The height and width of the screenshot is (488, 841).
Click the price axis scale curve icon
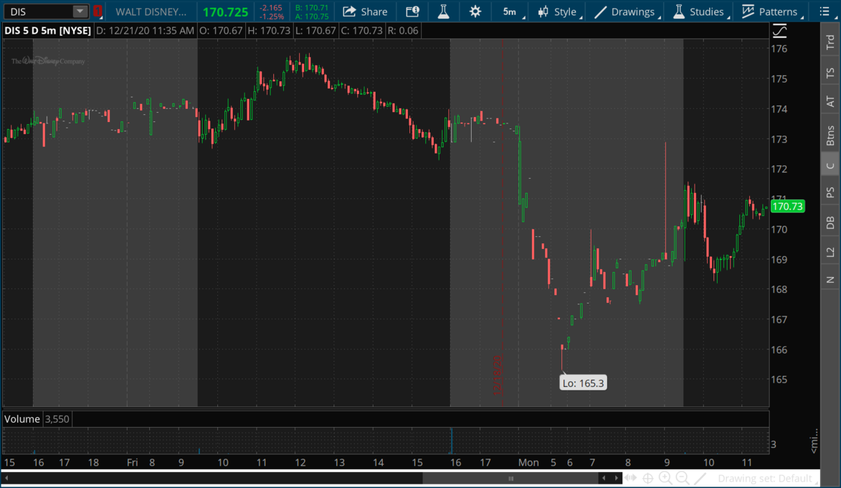[x=779, y=31]
